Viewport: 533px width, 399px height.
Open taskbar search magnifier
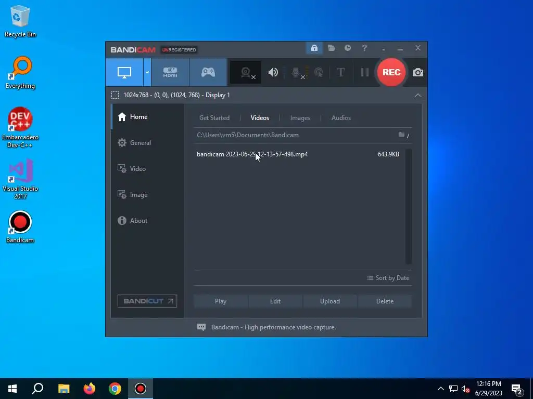(37, 389)
